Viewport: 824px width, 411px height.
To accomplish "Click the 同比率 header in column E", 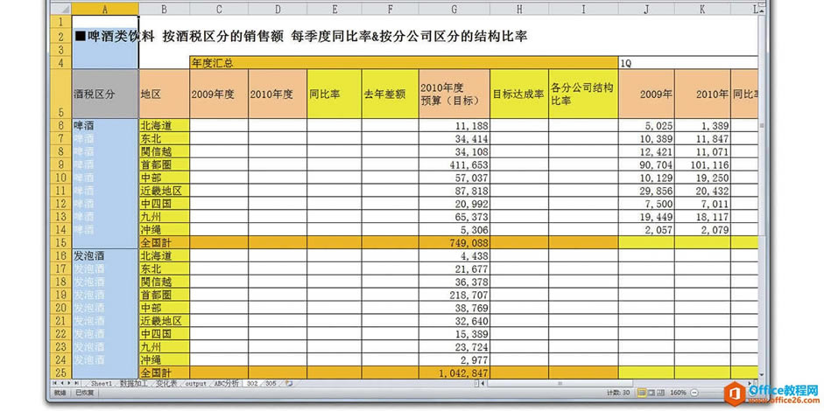I will 335,94.
